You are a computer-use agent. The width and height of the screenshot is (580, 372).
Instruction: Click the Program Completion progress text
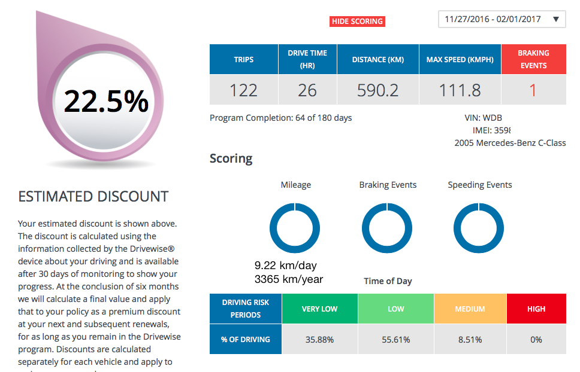coord(280,118)
